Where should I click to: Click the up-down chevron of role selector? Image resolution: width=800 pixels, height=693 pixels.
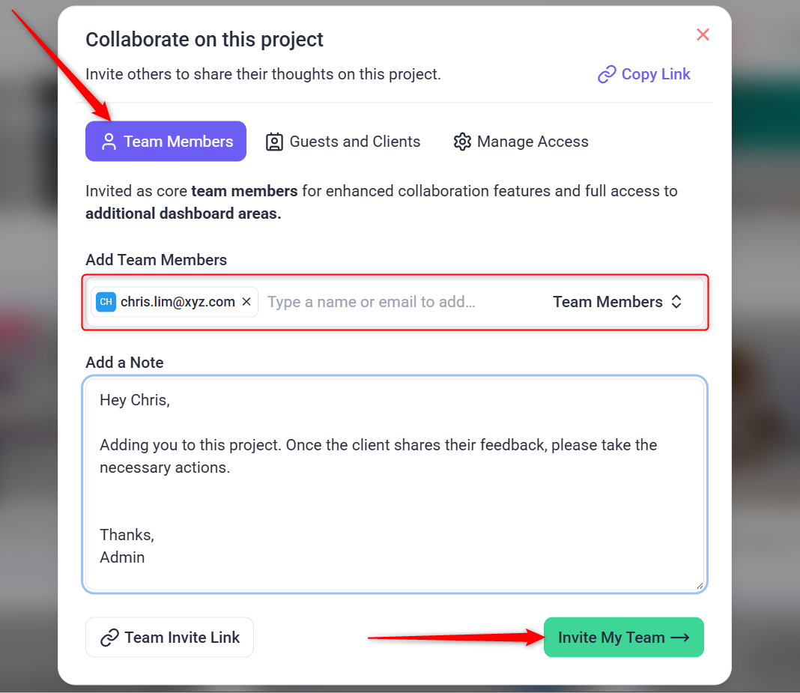[676, 302]
